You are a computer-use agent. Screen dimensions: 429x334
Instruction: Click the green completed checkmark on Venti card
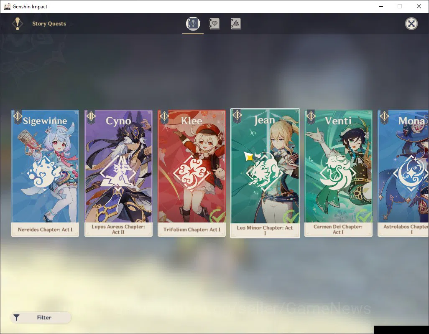364,215
